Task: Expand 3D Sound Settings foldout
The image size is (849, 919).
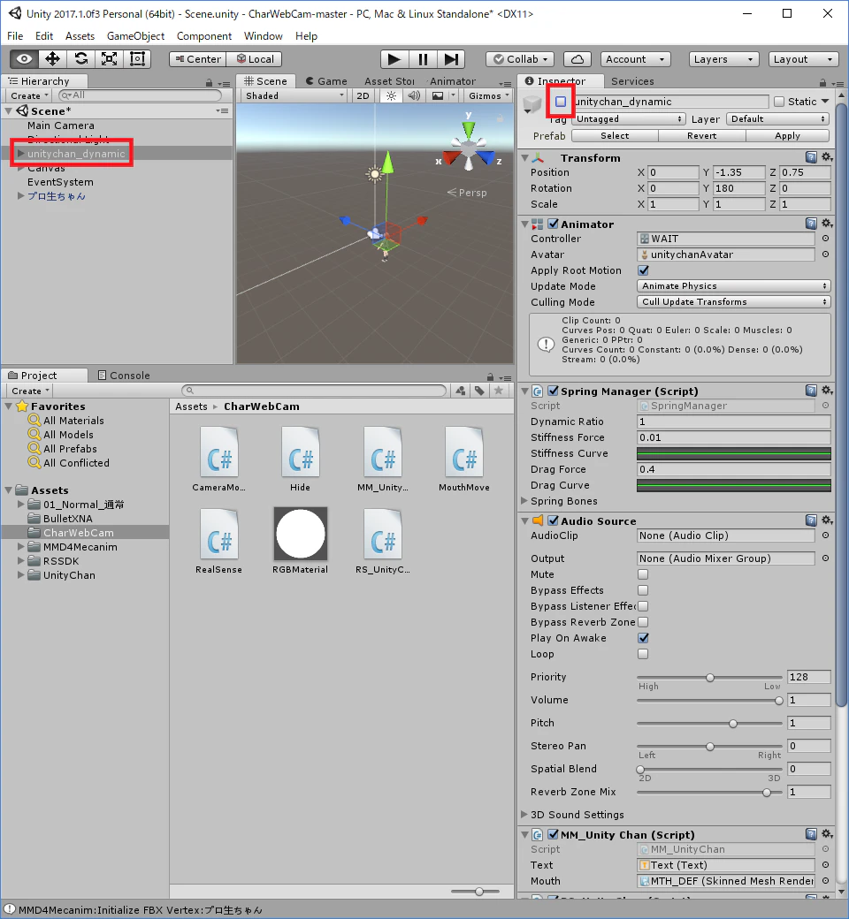Action: (524, 814)
